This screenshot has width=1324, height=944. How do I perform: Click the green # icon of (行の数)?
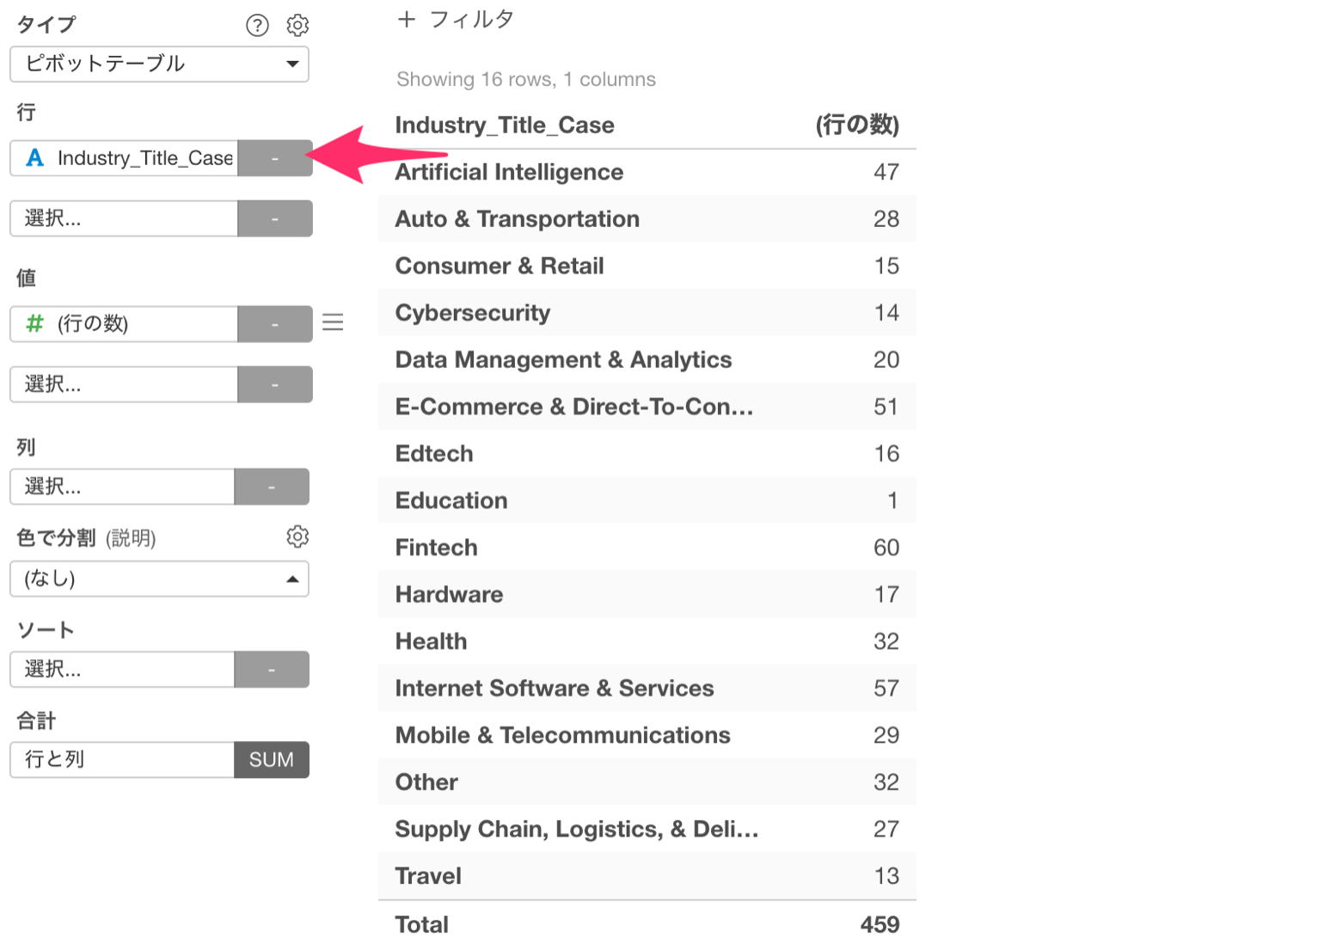click(x=34, y=323)
